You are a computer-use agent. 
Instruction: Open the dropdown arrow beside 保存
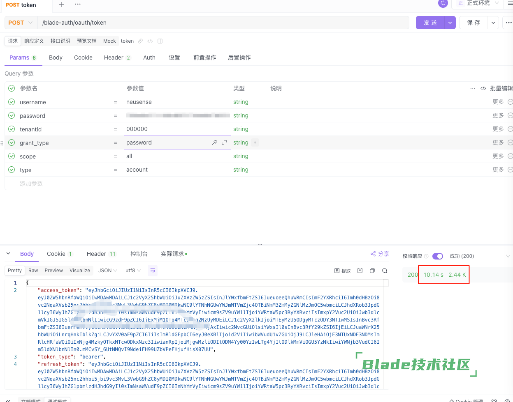(493, 23)
